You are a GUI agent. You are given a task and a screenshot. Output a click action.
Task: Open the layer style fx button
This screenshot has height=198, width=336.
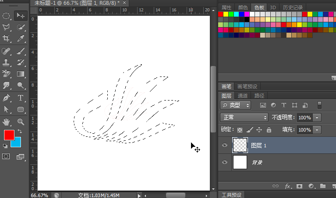pyautogui.click(x=288, y=186)
